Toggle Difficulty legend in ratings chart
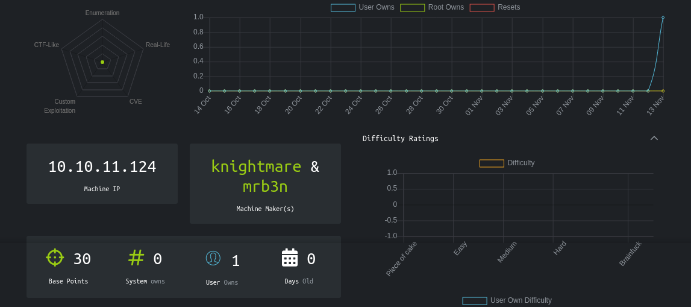The image size is (691, 307). (507, 163)
